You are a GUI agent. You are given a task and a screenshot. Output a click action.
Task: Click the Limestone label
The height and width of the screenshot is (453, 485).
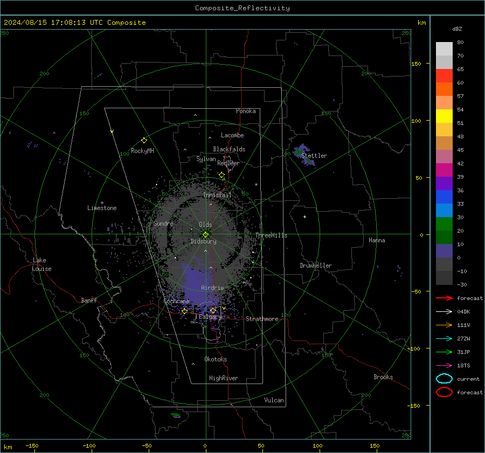[102, 208]
